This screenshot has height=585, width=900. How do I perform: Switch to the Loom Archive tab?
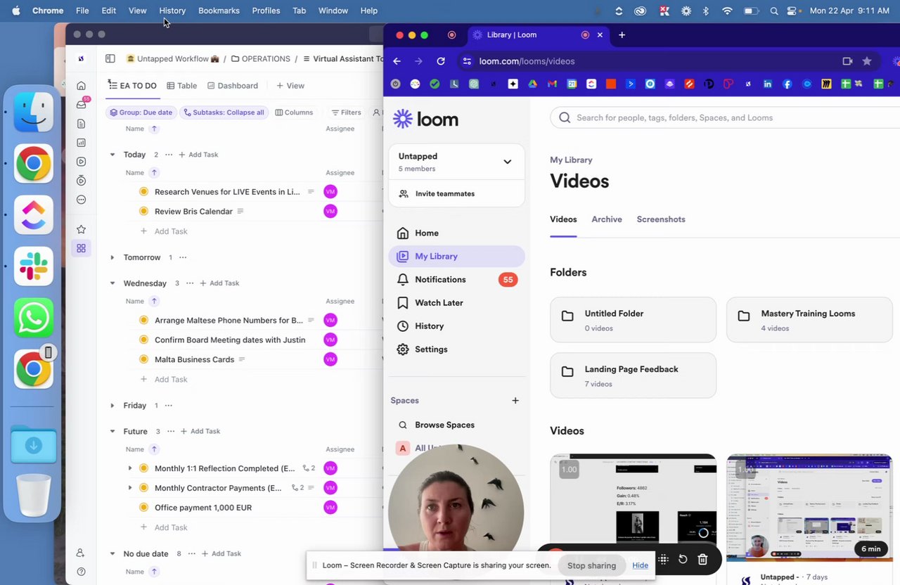tap(607, 219)
